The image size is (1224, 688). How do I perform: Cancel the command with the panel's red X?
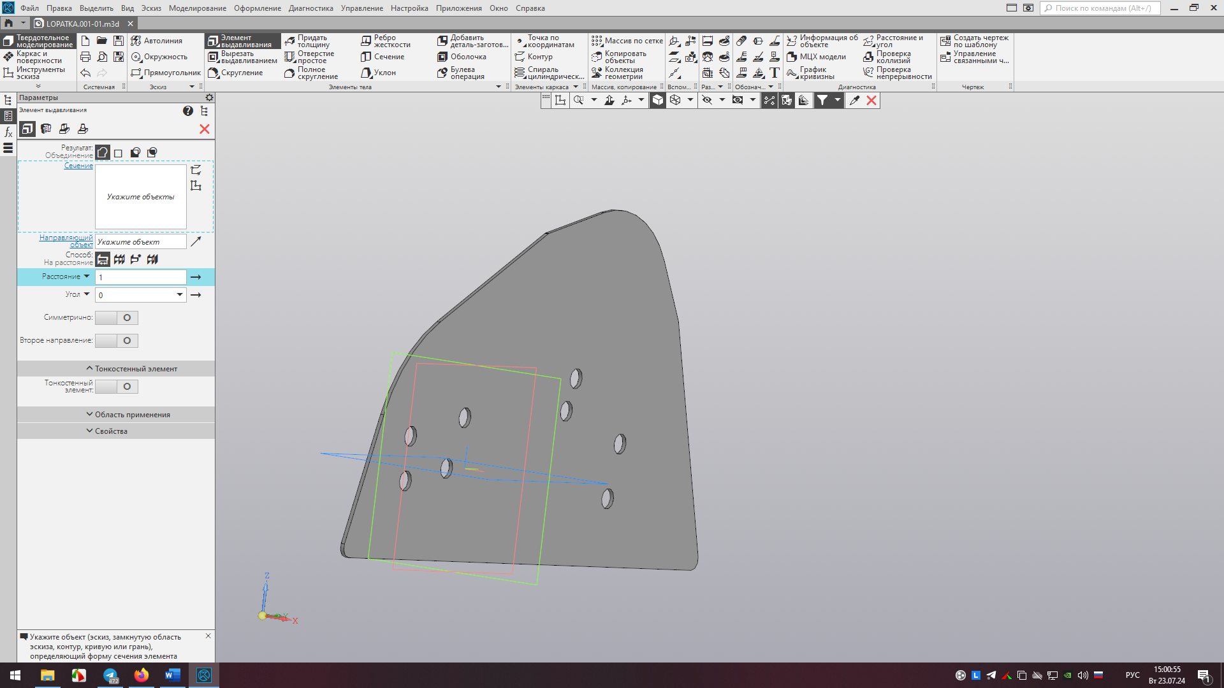pos(205,129)
